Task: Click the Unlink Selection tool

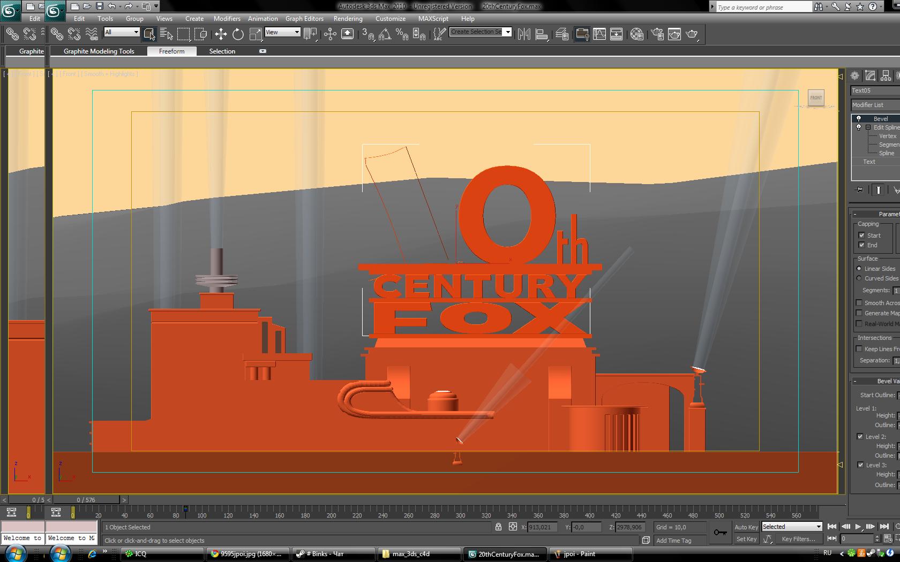Action: (x=74, y=34)
